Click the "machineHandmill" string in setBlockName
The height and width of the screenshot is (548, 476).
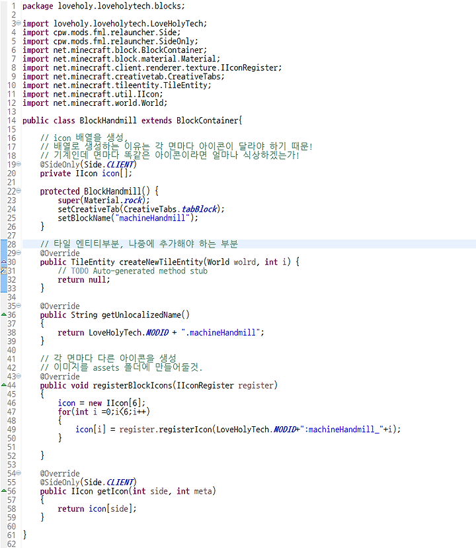coord(152,218)
